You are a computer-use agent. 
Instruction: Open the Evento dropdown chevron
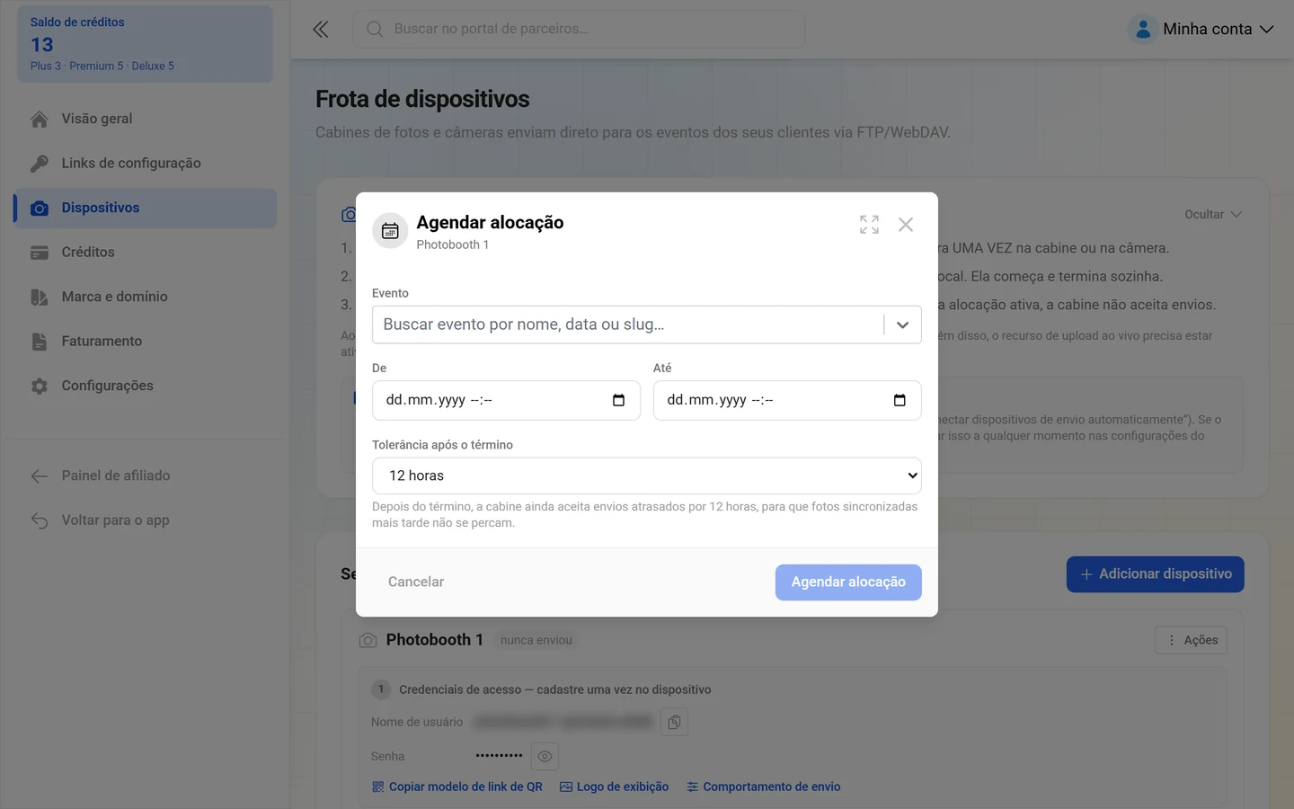902,324
